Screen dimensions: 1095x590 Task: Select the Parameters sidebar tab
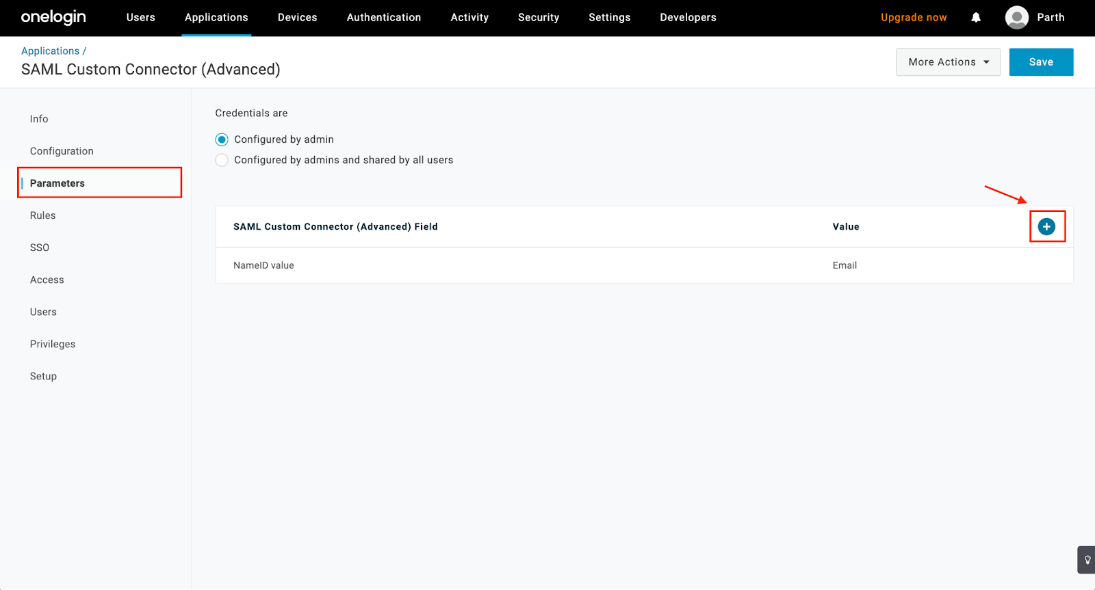(57, 183)
